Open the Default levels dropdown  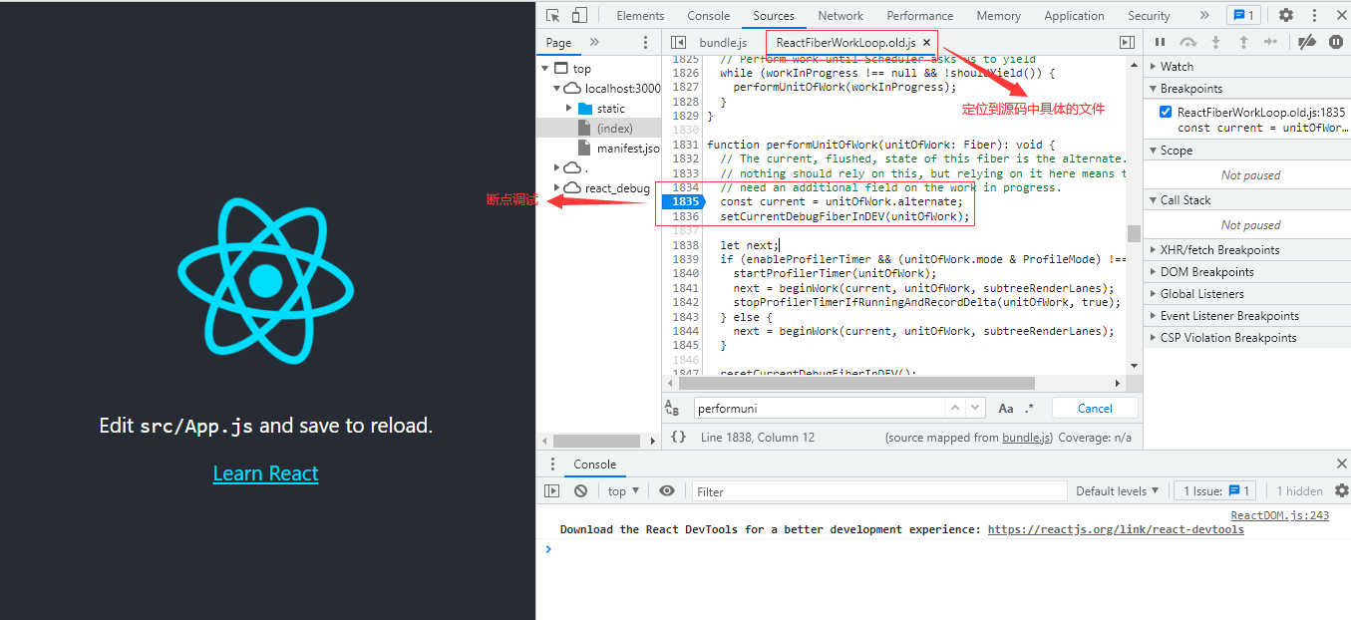coord(1118,490)
